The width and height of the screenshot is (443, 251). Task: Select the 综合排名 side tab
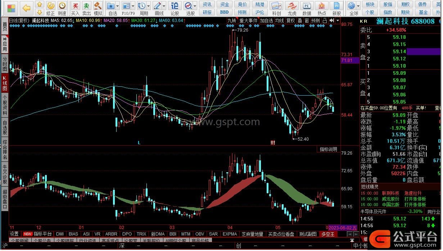pos(5,150)
